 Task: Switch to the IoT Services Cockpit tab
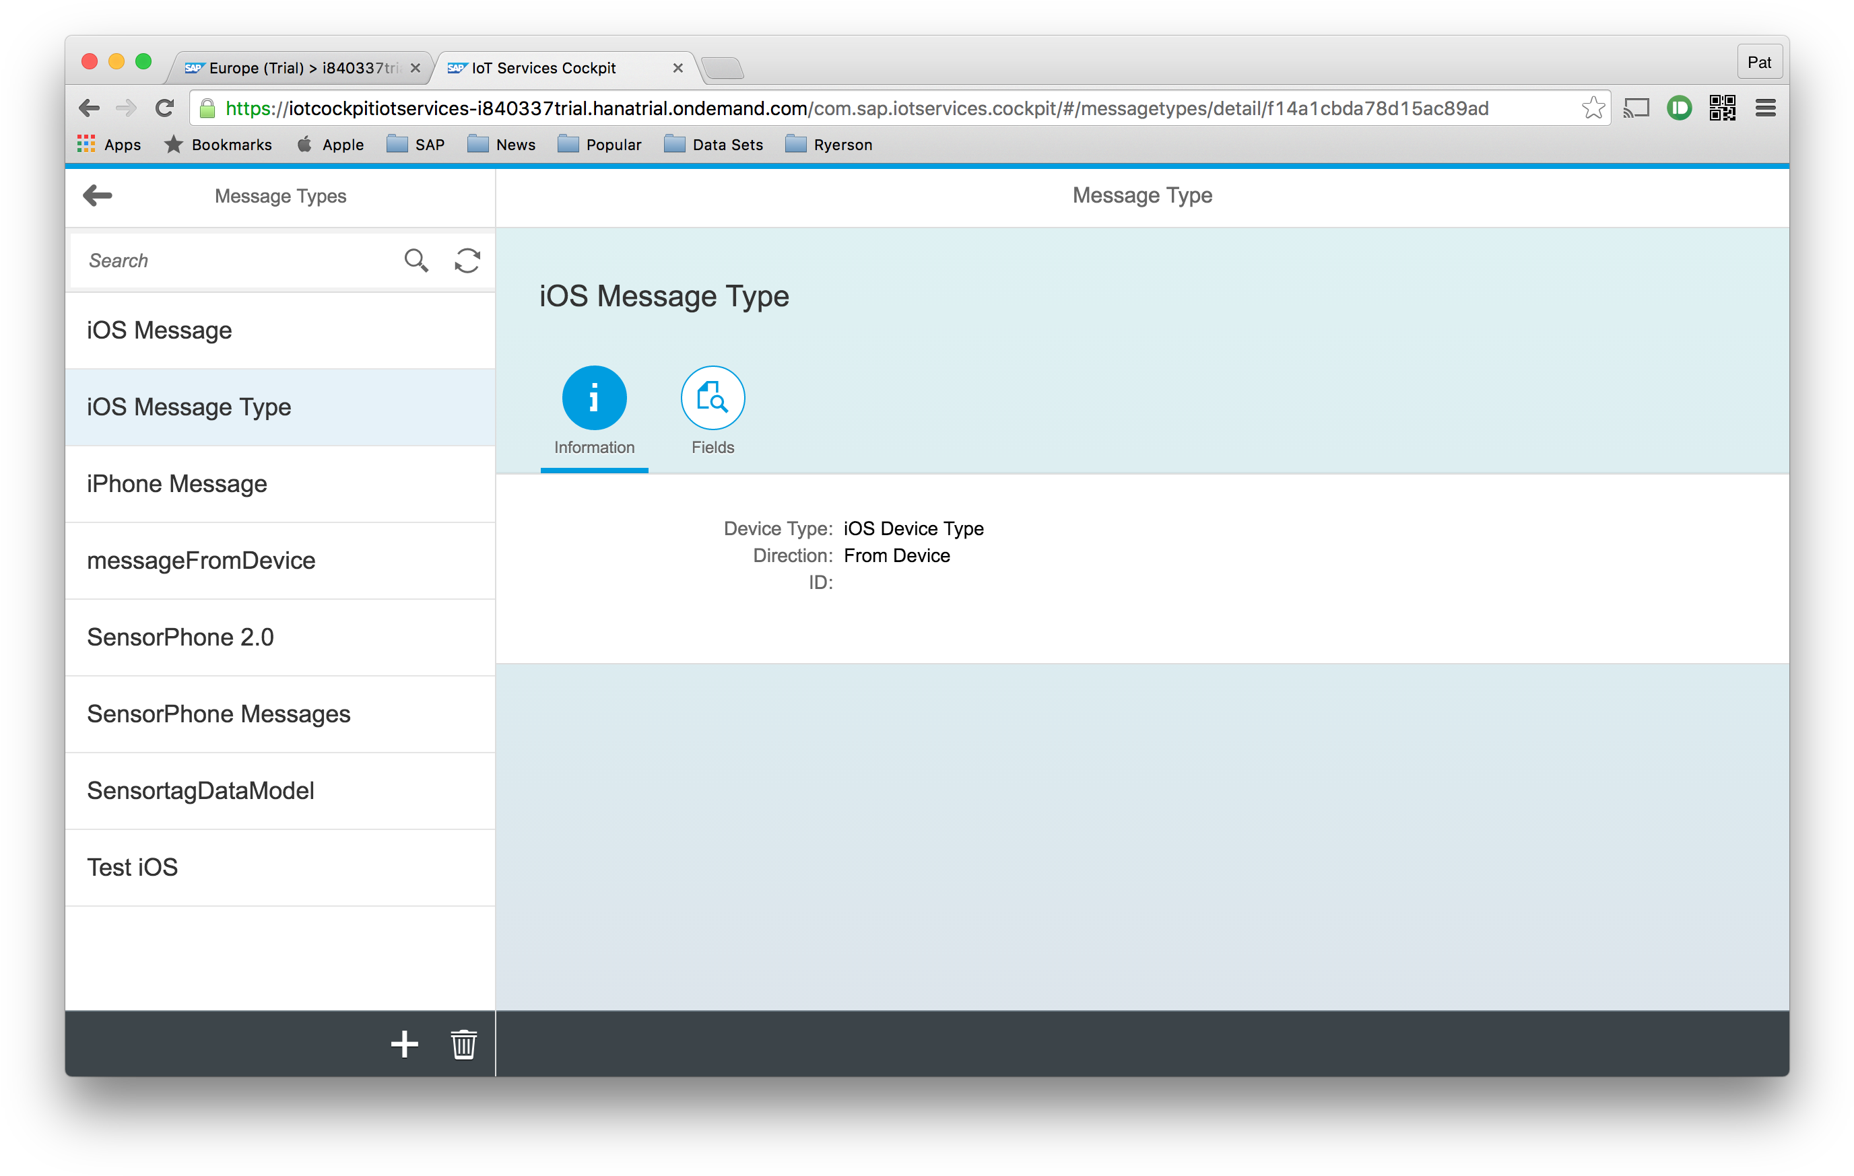point(566,68)
